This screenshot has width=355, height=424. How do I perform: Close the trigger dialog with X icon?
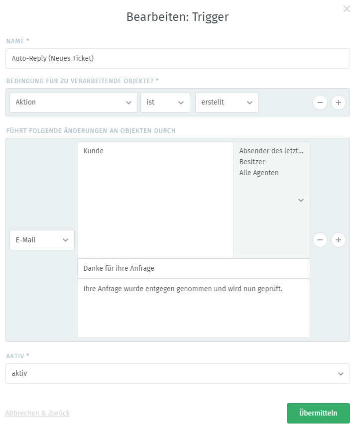(347, 8)
